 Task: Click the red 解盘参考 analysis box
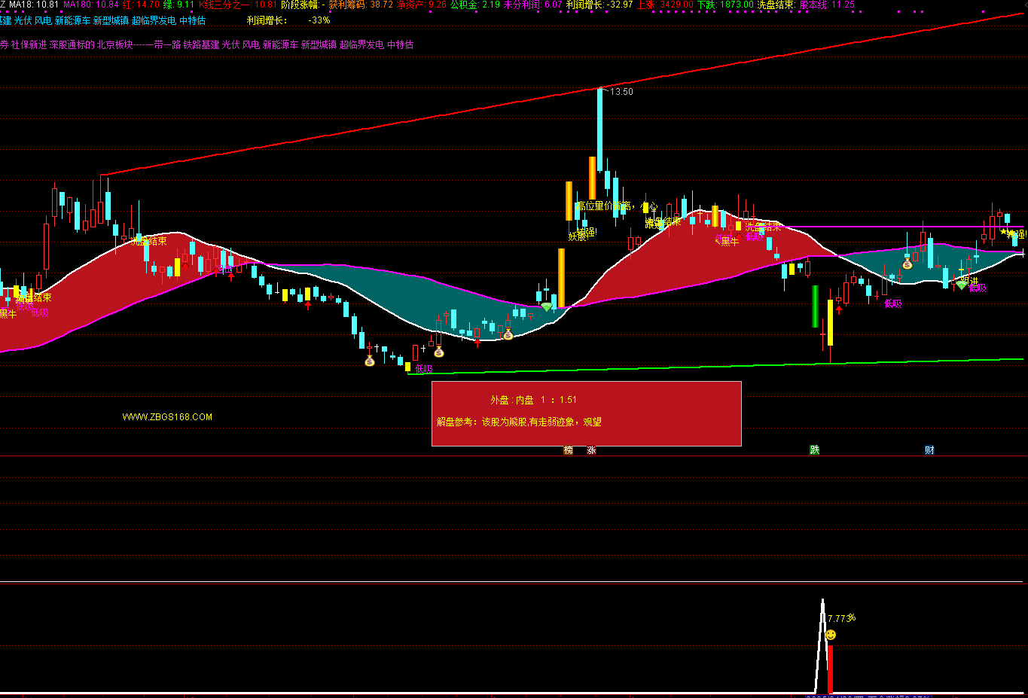(586, 413)
